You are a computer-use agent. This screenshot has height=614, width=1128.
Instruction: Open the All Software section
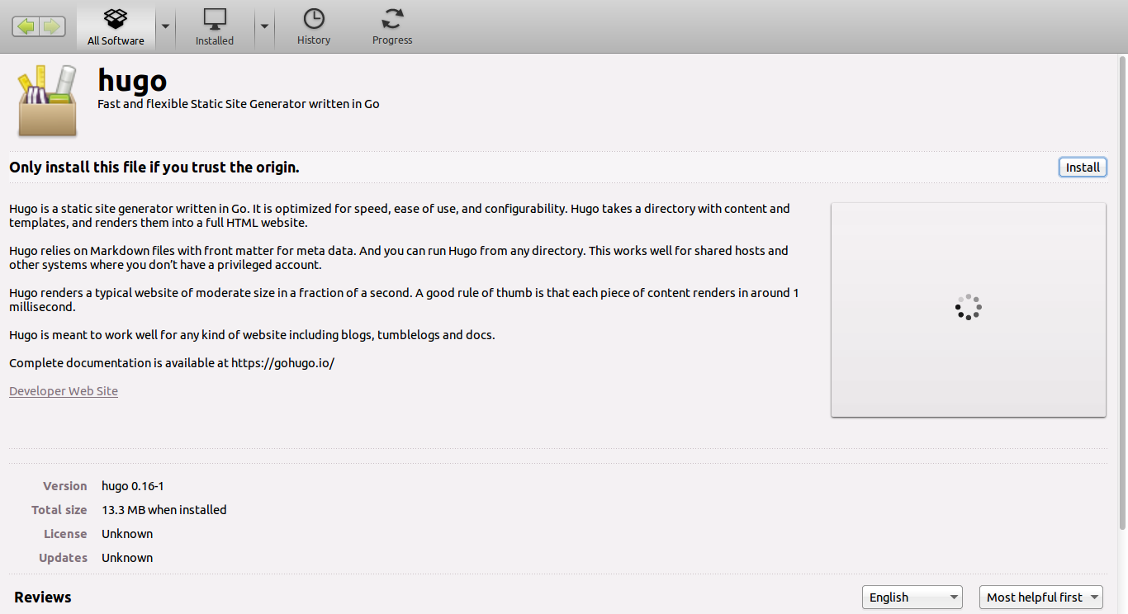[116, 27]
